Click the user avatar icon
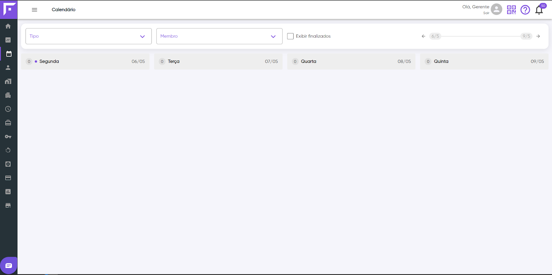Image resolution: width=552 pixels, height=275 pixels. click(496, 9)
